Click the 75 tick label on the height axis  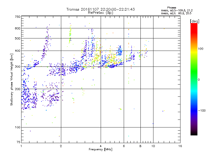tap(18, 143)
